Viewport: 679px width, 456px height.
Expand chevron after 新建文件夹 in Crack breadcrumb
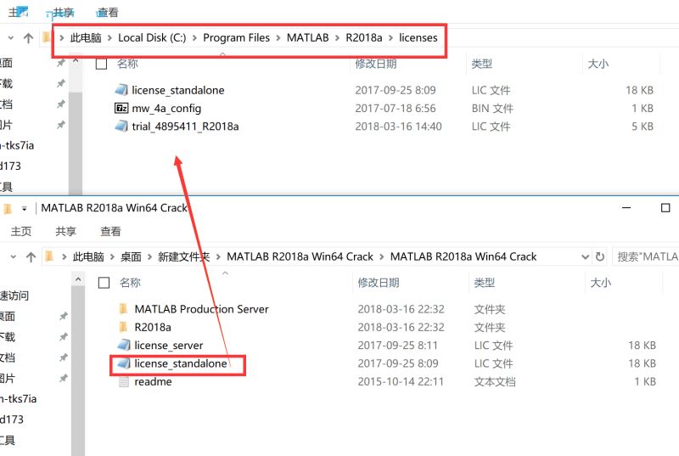point(218,256)
